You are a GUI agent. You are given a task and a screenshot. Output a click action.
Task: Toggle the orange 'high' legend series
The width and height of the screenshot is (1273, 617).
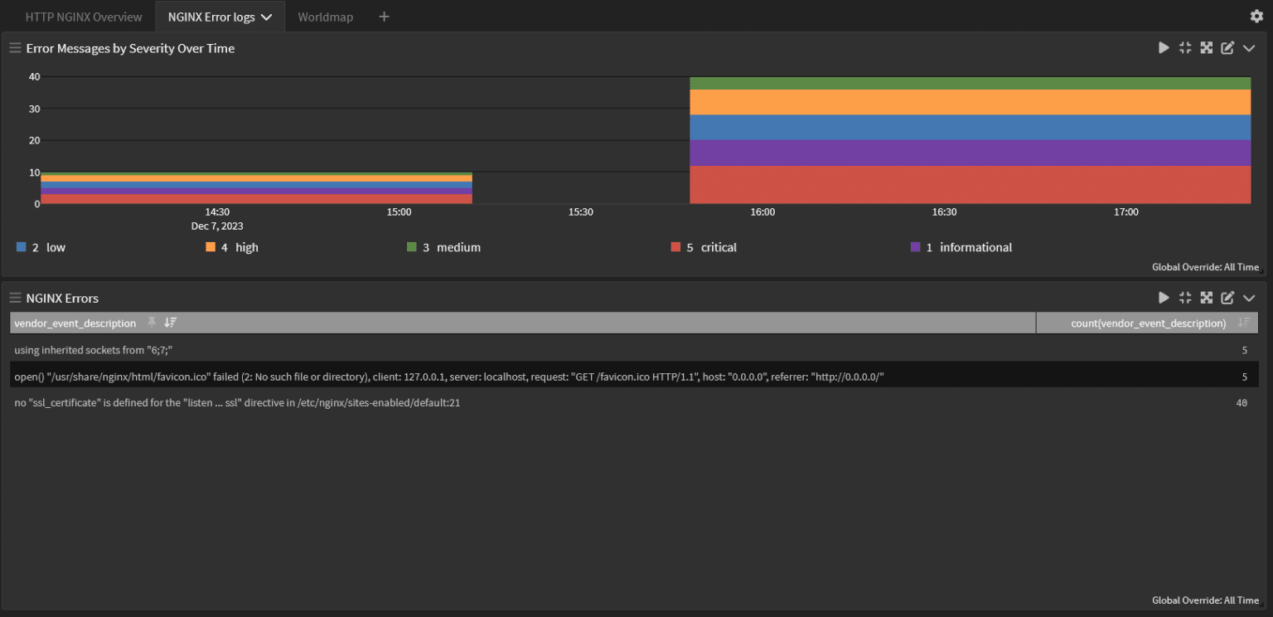(232, 247)
